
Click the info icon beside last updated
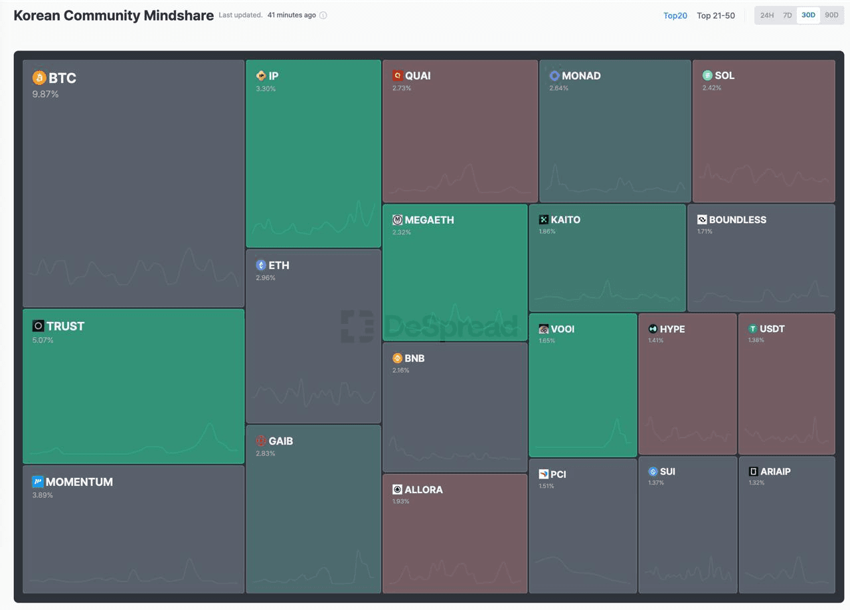pos(323,15)
